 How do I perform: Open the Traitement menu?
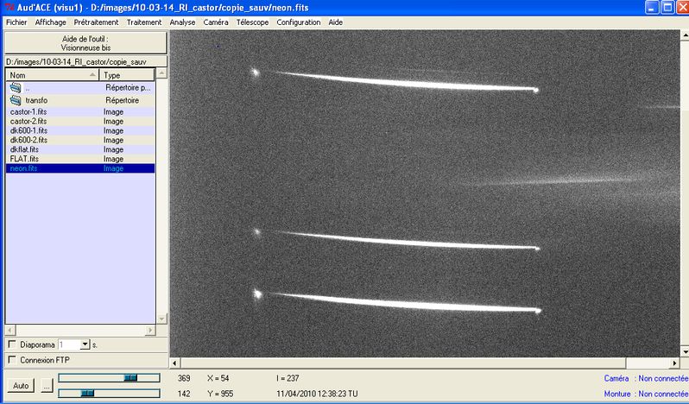click(144, 22)
